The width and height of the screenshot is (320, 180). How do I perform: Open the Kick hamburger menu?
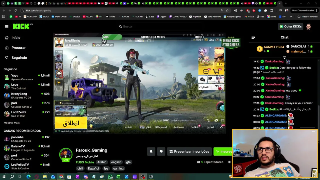pyautogui.click(x=6, y=26)
